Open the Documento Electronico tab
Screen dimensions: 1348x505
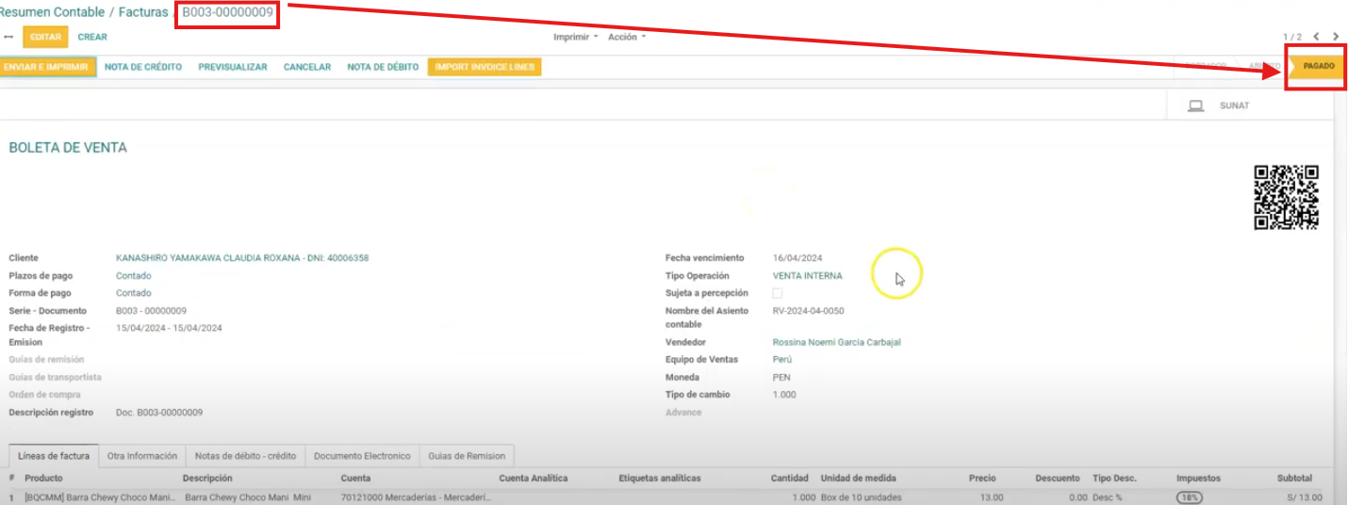(x=362, y=456)
